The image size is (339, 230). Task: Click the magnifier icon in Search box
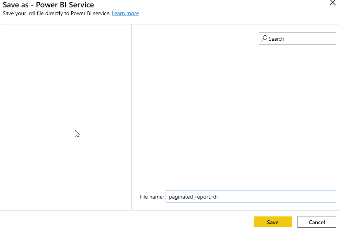pos(264,38)
